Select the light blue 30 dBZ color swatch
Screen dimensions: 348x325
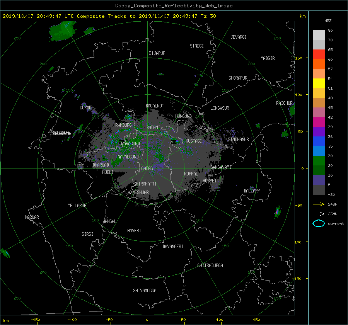(319, 151)
